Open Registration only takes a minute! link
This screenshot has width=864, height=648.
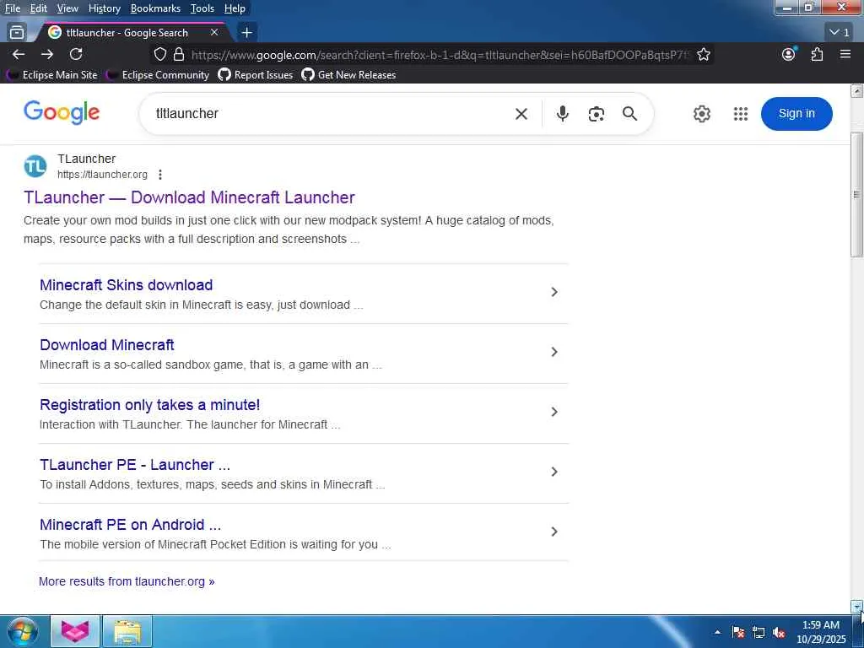click(150, 405)
